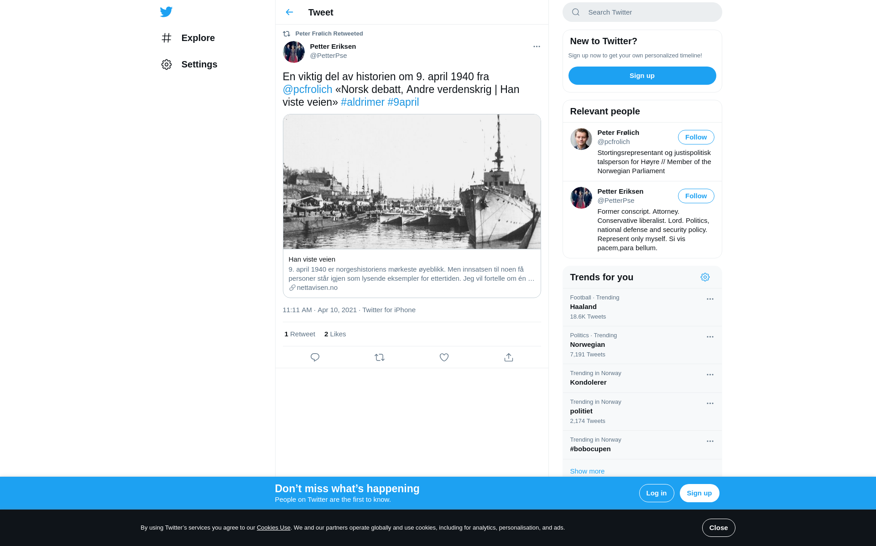This screenshot has height=546, width=876.
Task: Click the search magnifier icon
Action: point(576,12)
